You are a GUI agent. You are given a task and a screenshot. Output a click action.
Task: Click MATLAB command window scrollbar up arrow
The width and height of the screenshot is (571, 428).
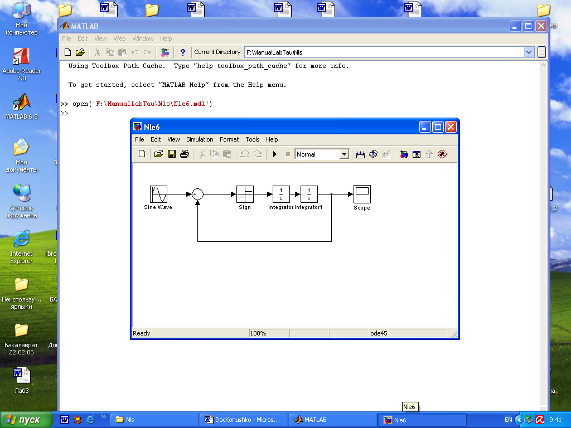click(x=543, y=65)
